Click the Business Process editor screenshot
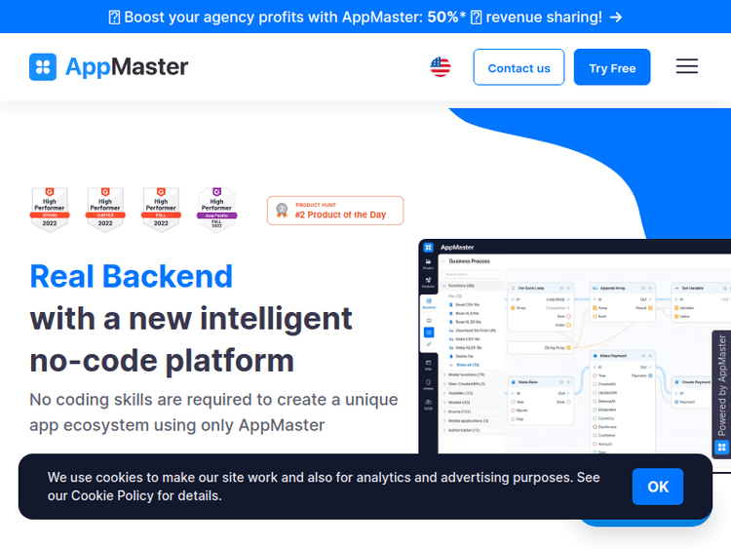Screen dimensions: 731x549 point(574,346)
